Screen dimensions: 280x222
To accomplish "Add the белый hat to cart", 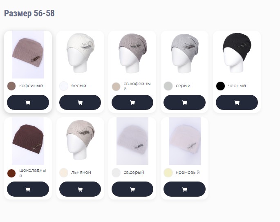I will [80, 102].
